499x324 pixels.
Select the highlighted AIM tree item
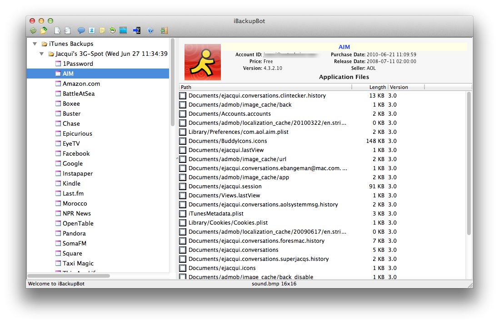(x=98, y=74)
